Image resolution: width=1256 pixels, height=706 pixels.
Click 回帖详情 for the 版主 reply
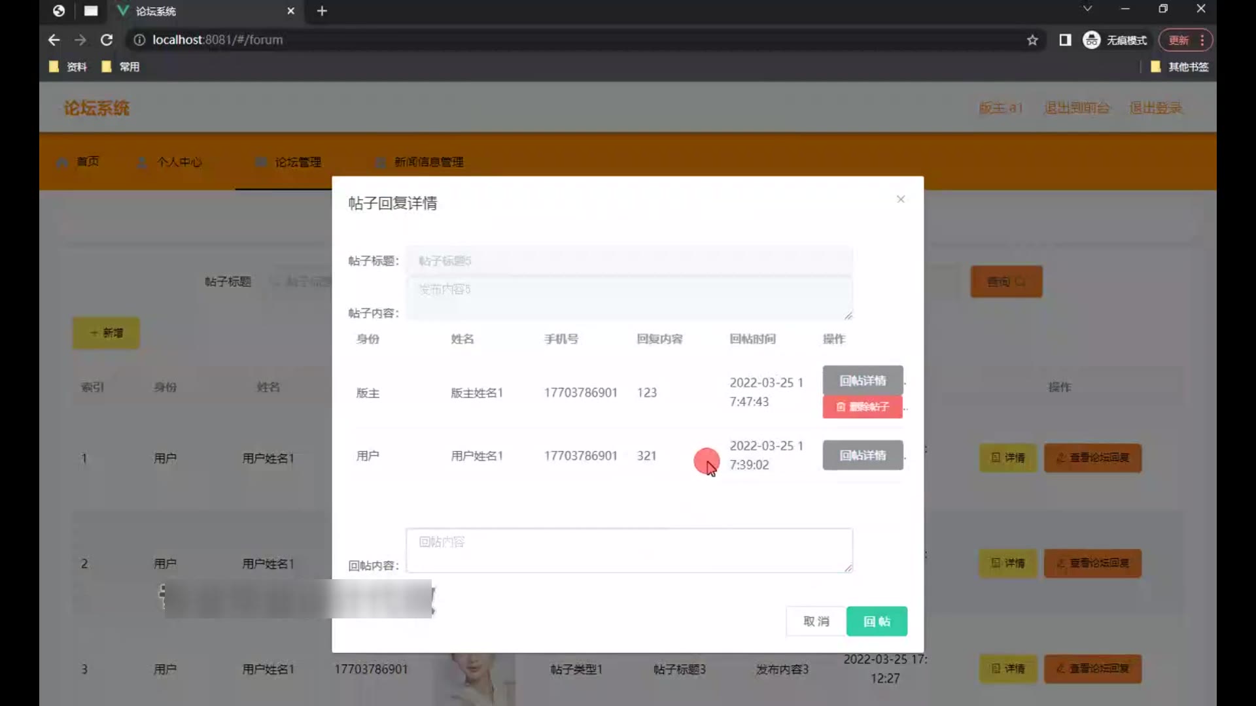click(x=862, y=380)
